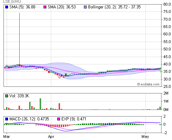Click the magenta EXP (9) legend swatch
Screen dimensions: 172x140
click(x=59, y=119)
